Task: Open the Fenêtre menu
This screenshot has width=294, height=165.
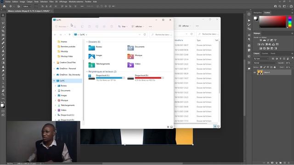Action: point(88,1)
